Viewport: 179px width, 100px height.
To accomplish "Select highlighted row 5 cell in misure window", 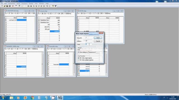I will 55,31.
